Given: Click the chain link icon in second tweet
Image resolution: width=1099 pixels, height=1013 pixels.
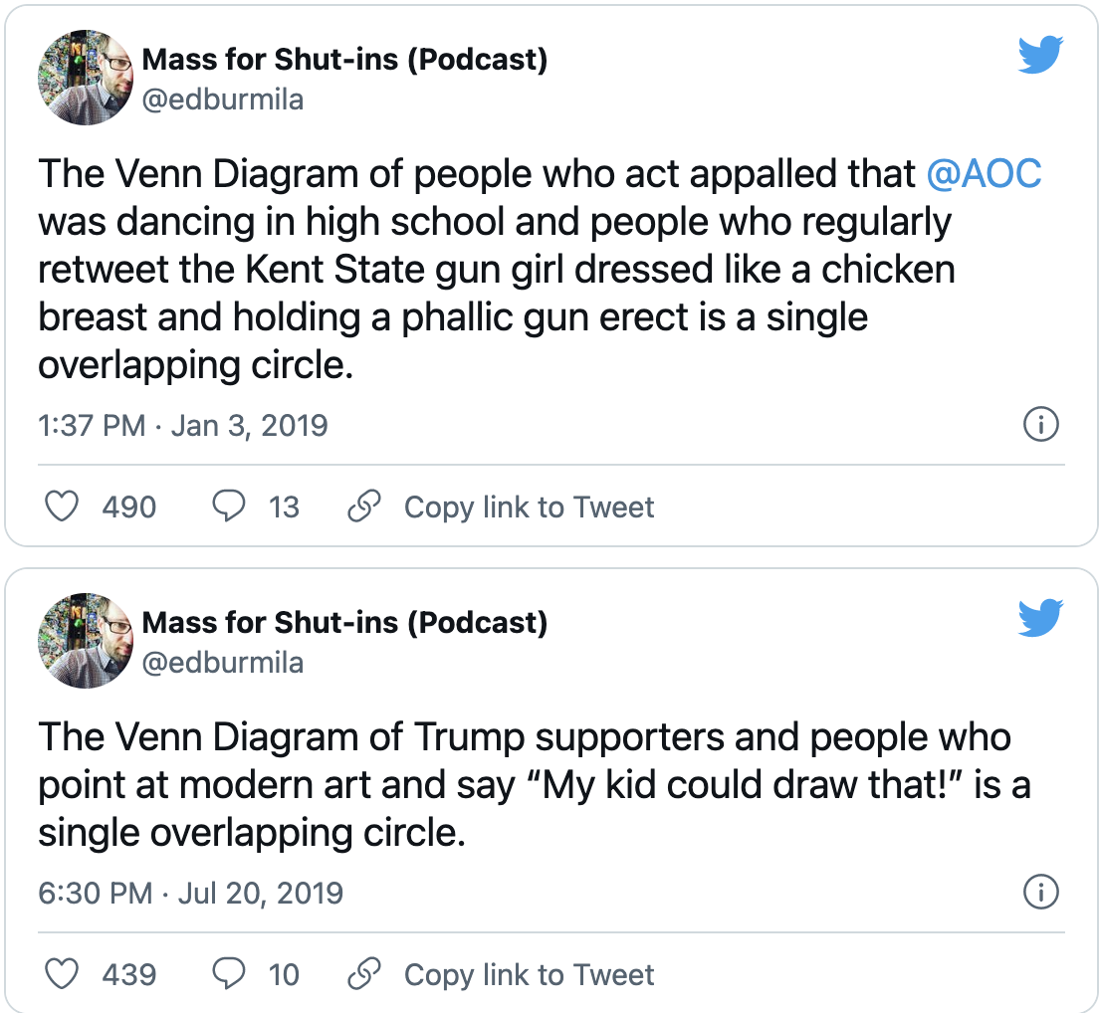Looking at the screenshot, I should 363,974.
